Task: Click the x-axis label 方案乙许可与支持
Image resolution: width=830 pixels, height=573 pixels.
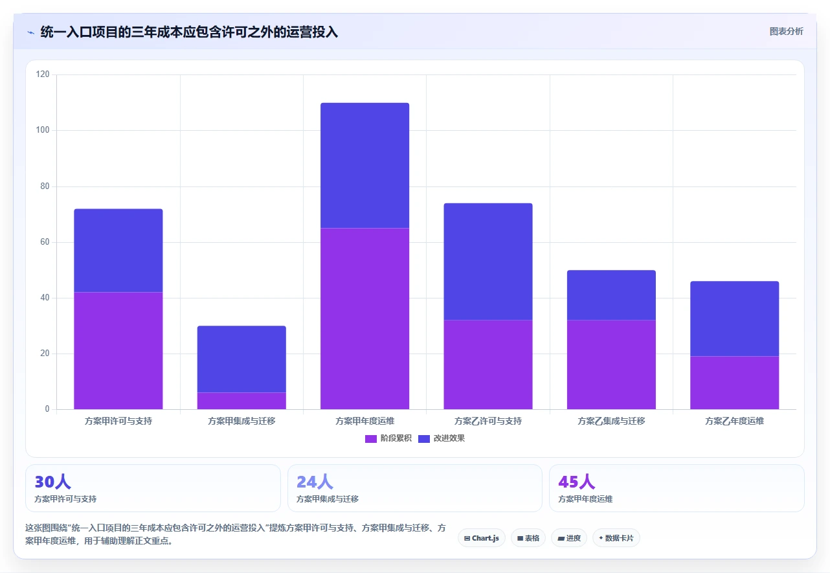Action: coord(488,421)
